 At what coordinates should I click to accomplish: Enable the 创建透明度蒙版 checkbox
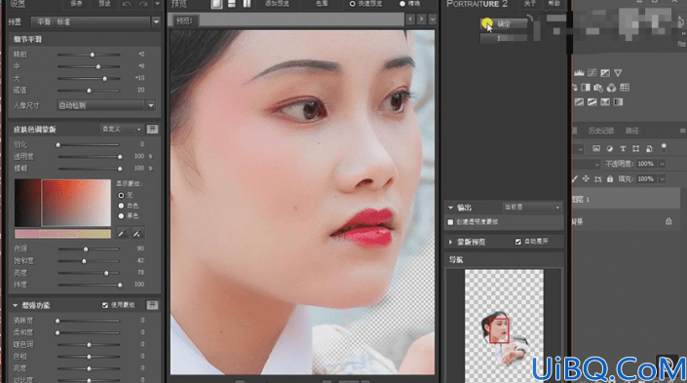[450, 222]
